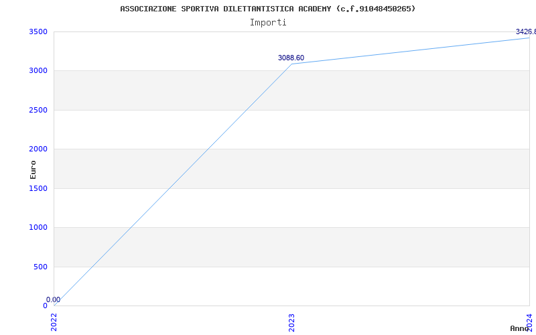Screen dimensions: 536x335
Task: Click the 500 y-axis tick label
Action: (x=41, y=267)
